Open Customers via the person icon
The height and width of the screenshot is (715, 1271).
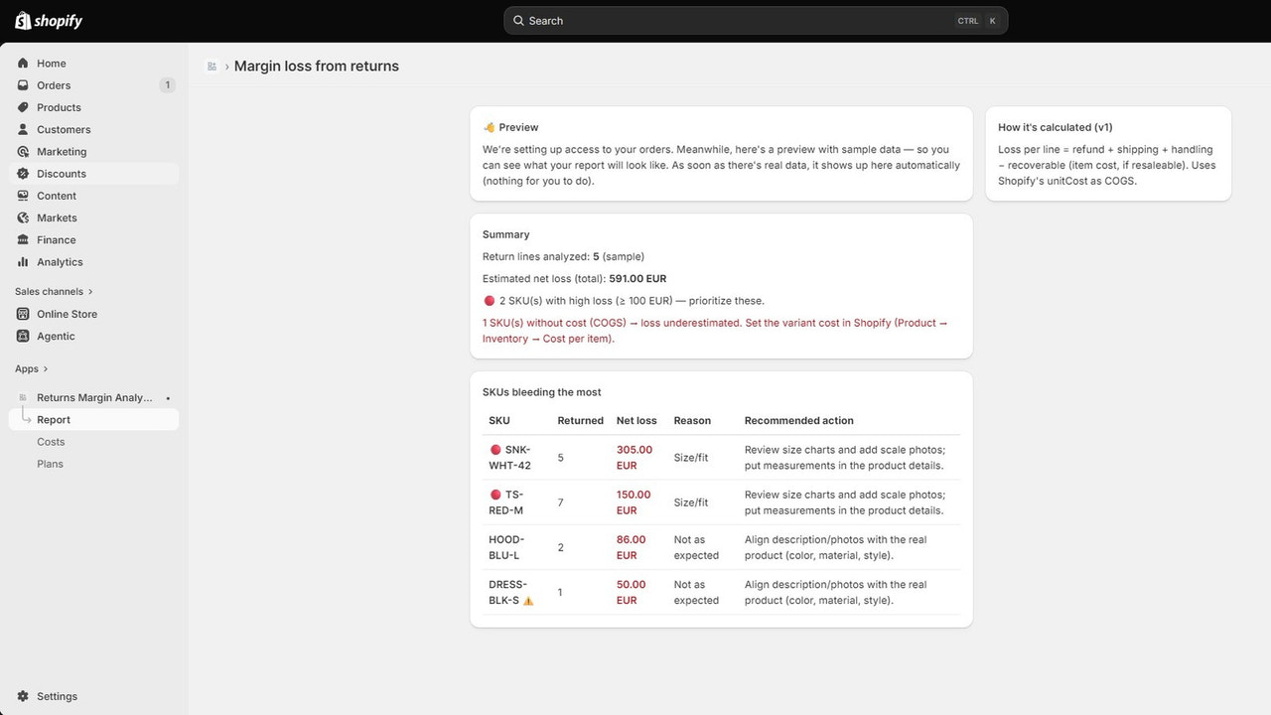pos(23,129)
